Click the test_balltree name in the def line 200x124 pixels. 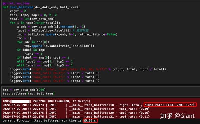[22, 7]
